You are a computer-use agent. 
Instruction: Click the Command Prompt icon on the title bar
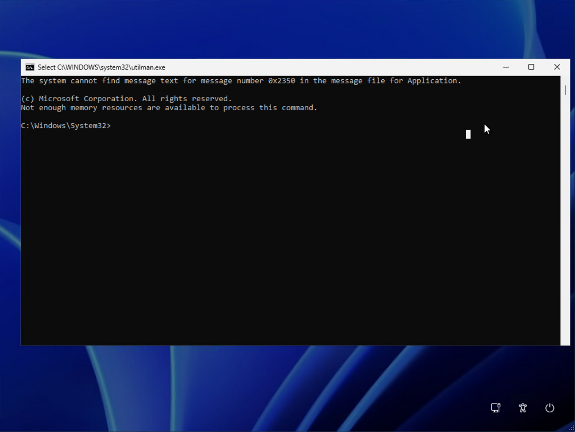[x=29, y=67]
